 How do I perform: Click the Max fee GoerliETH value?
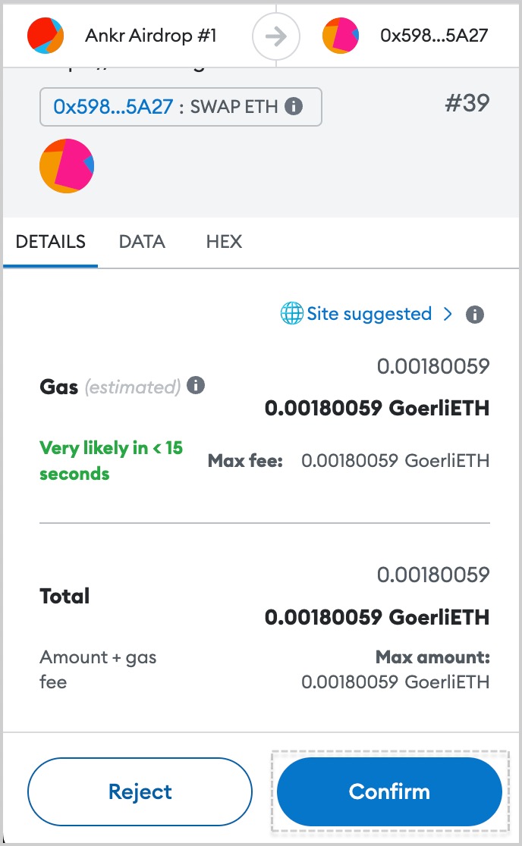pos(395,461)
